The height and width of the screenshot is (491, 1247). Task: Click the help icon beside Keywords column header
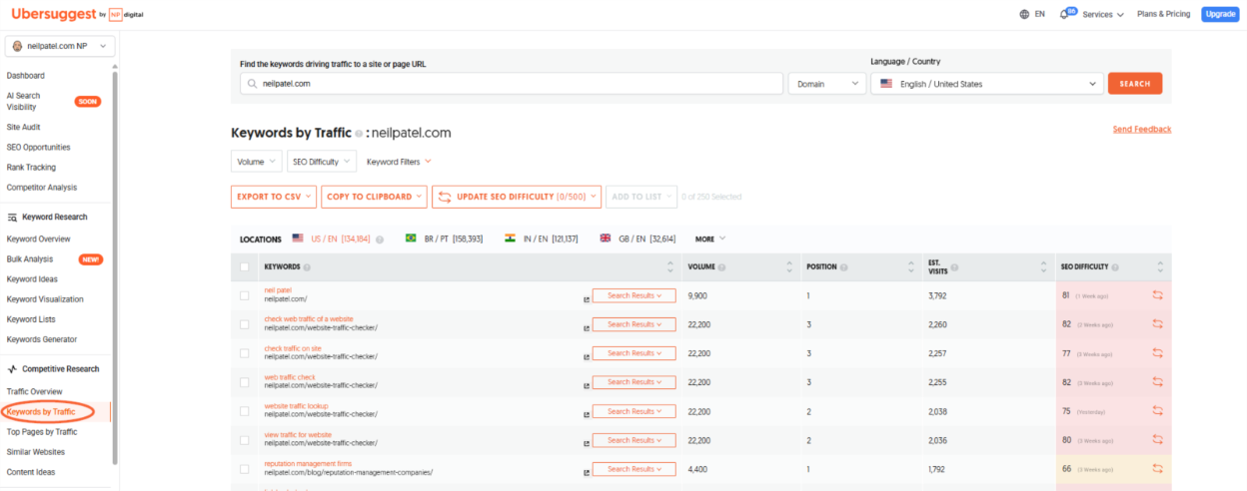tap(307, 267)
